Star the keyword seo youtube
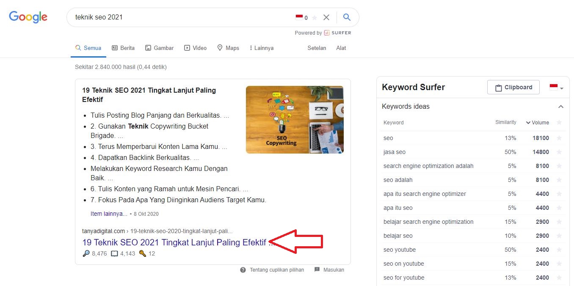 [x=559, y=250]
